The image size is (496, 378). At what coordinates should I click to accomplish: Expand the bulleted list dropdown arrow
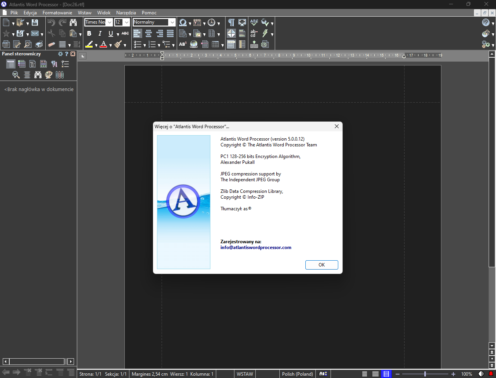click(x=145, y=45)
